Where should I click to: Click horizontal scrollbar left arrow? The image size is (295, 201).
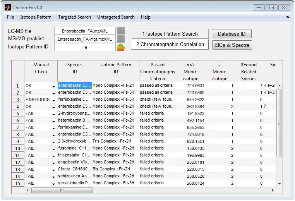coord(27,190)
